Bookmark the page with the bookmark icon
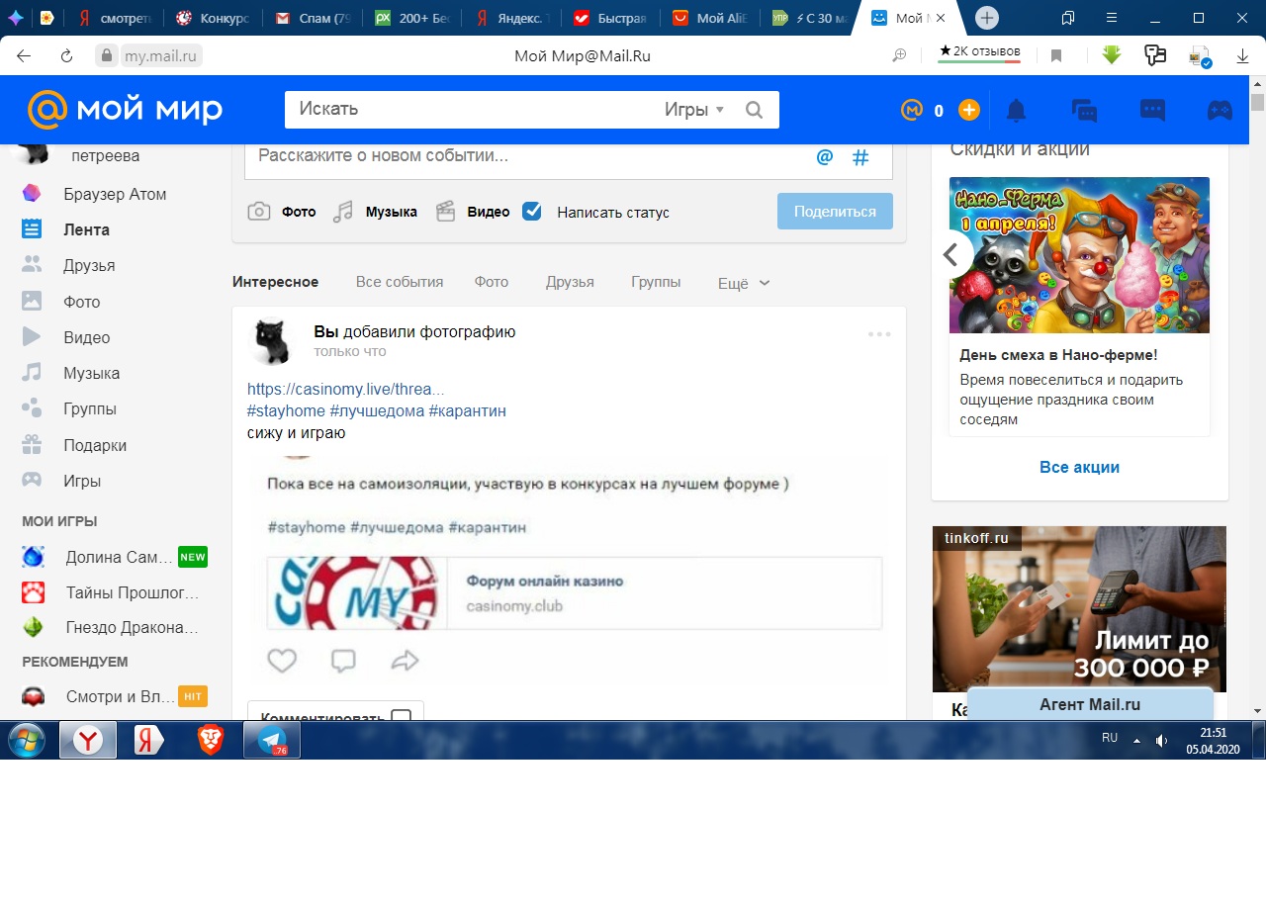The height and width of the screenshot is (902, 1266). coord(1056,56)
